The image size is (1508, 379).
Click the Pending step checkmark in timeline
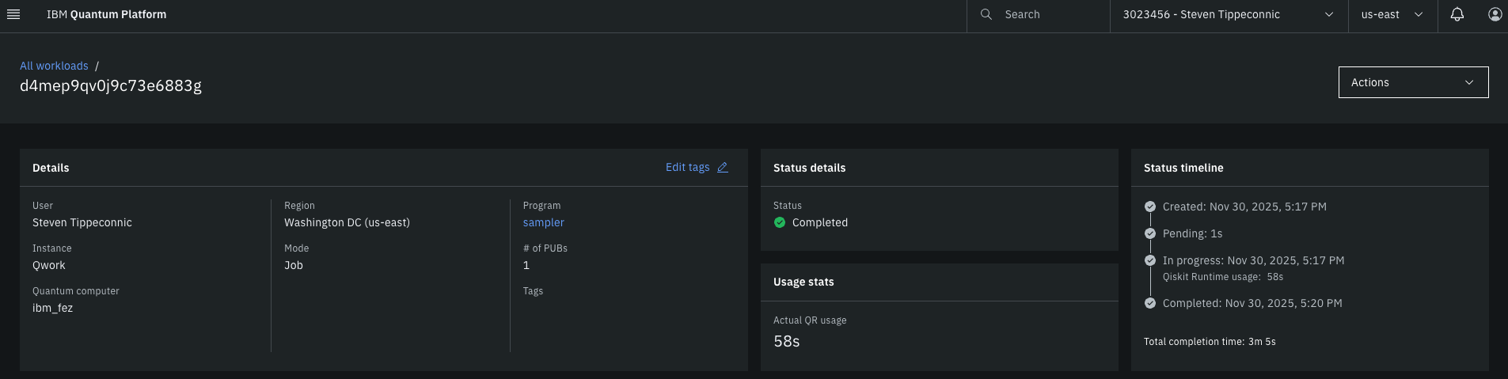click(1150, 233)
